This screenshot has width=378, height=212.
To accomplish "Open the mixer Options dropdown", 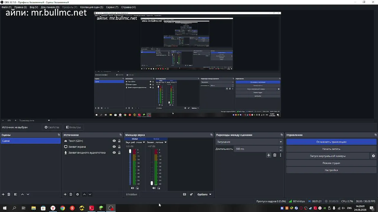I will [x=204, y=194].
